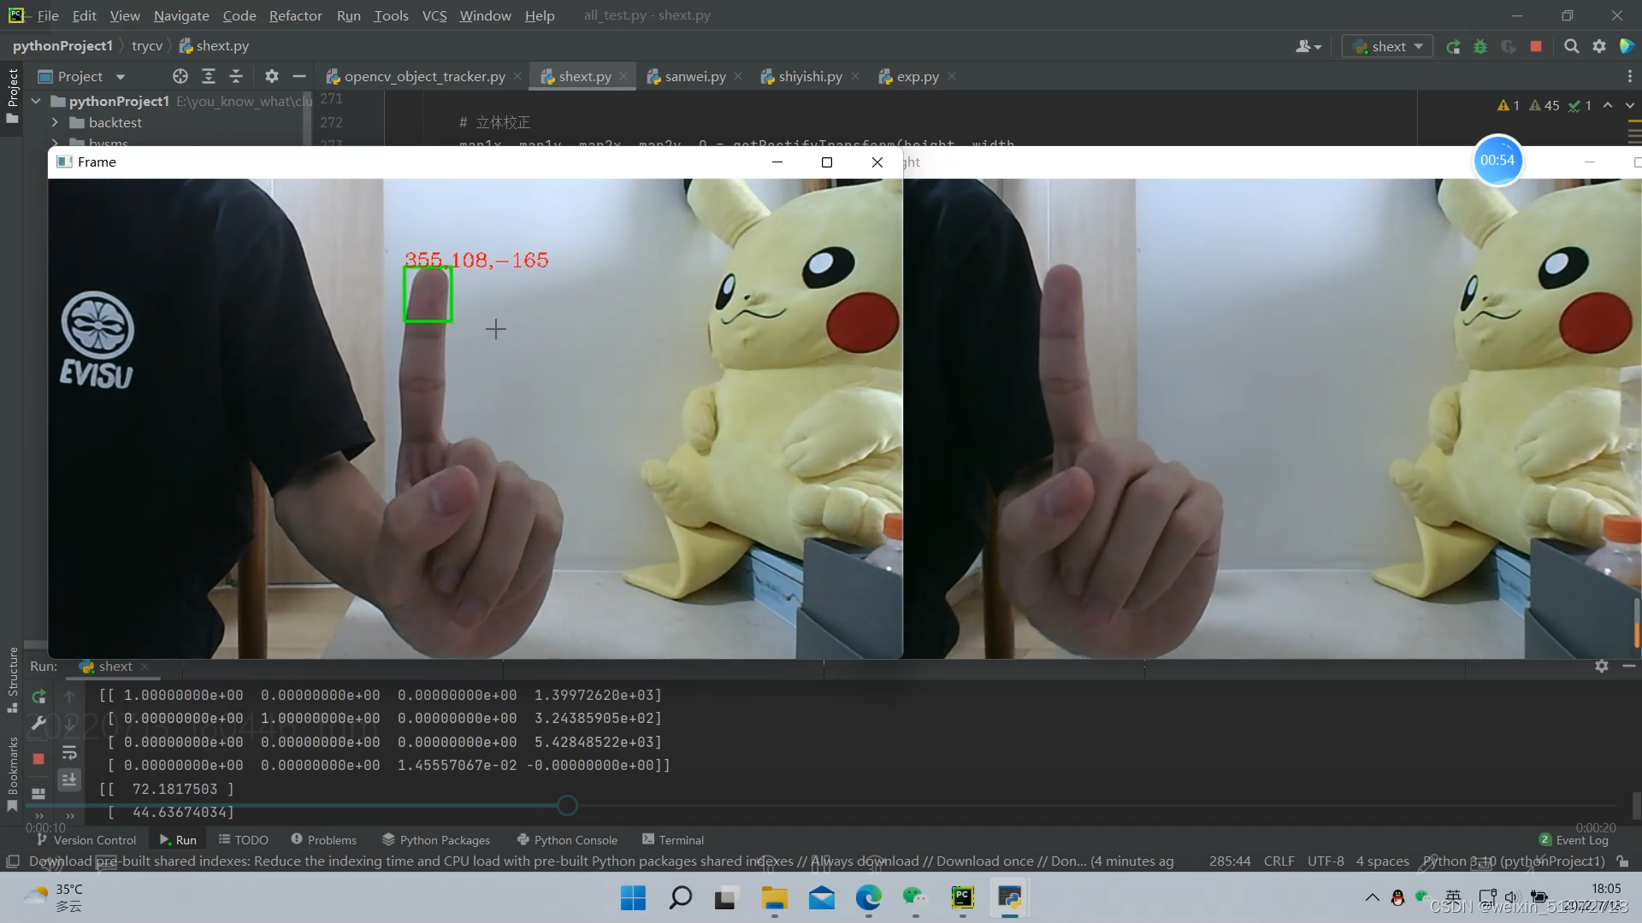Image resolution: width=1642 pixels, height=923 pixels.
Task: Open Microsoft Edge from taskbar
Action: tap(868, 898)
